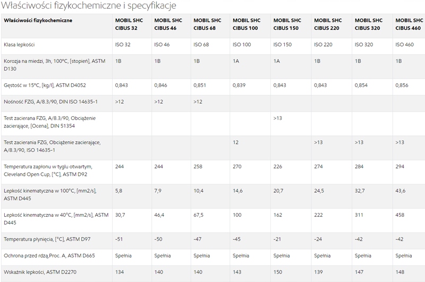Select the pour point value -51
This screenshot has height=282, width=425.
point(120,240)
